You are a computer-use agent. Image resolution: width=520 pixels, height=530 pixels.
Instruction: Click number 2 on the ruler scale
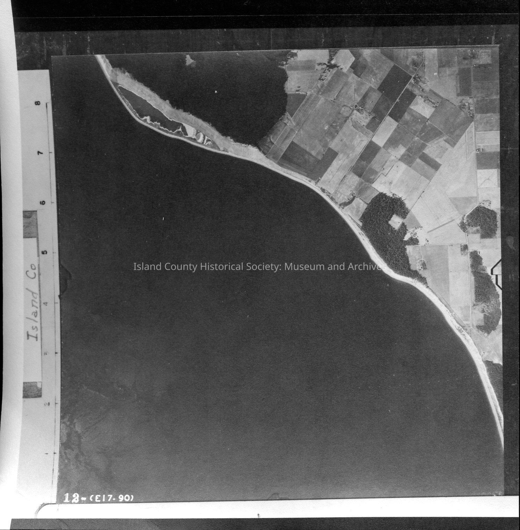(46, 403)
